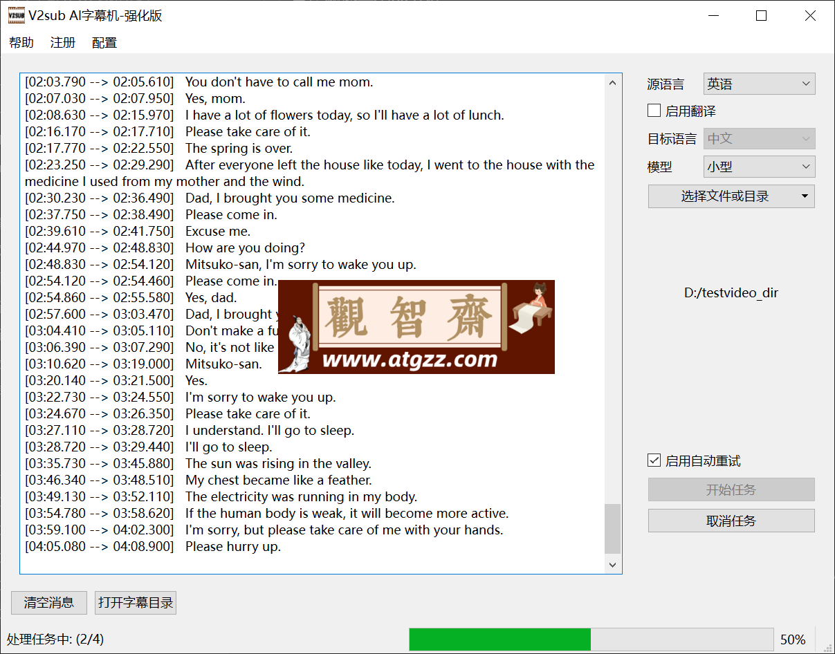Open the 源语言 dropdown showing 英语
The image size is (835, 654).
coord(759,84)
